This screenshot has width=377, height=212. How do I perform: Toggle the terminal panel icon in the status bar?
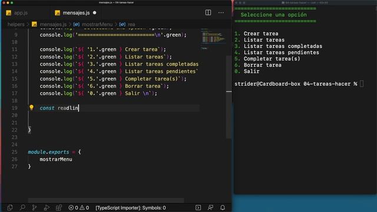click(198, 208)
